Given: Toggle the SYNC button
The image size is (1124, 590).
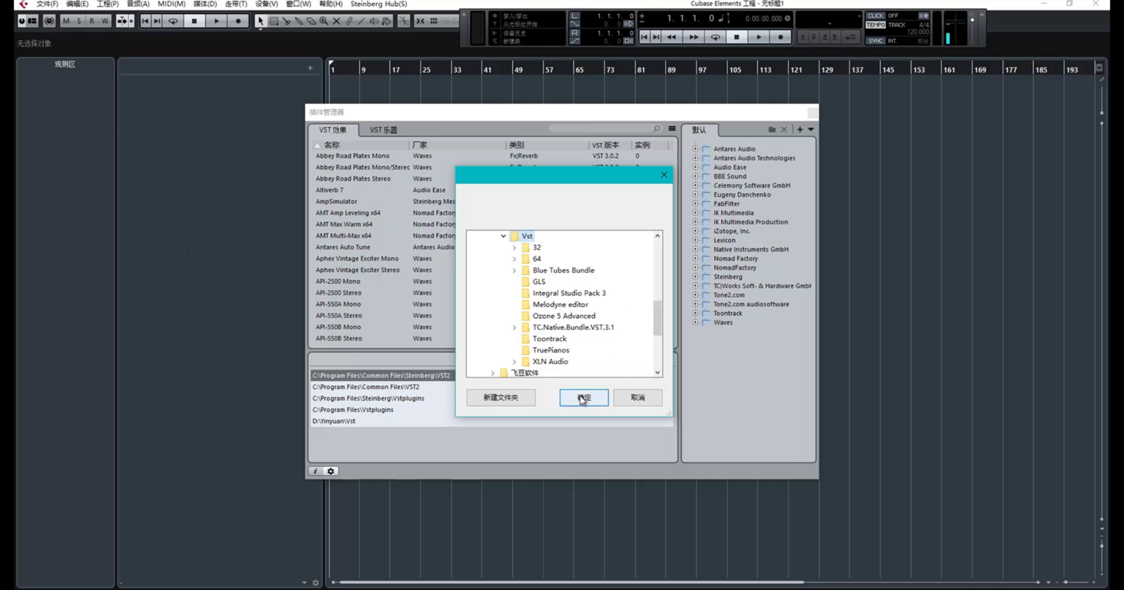Looking at the screenshot, I should (x=876, y=40).
